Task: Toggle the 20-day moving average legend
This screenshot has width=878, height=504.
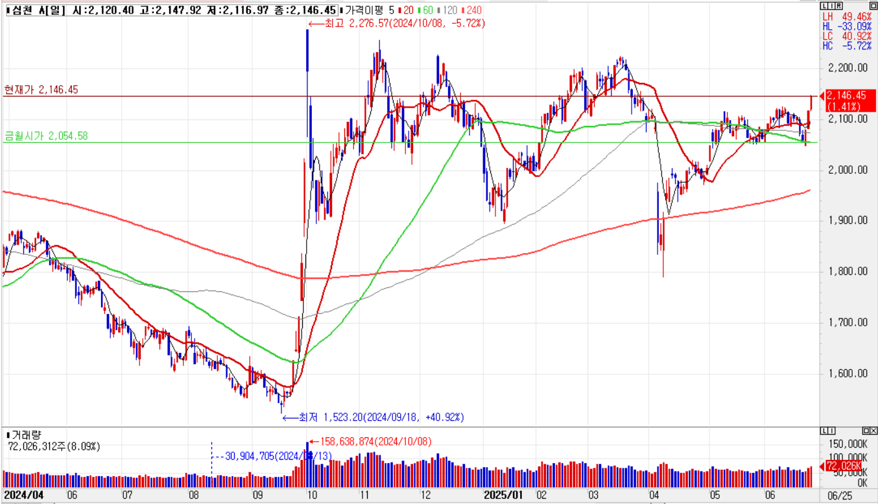Action: click(x=406, y=10)
